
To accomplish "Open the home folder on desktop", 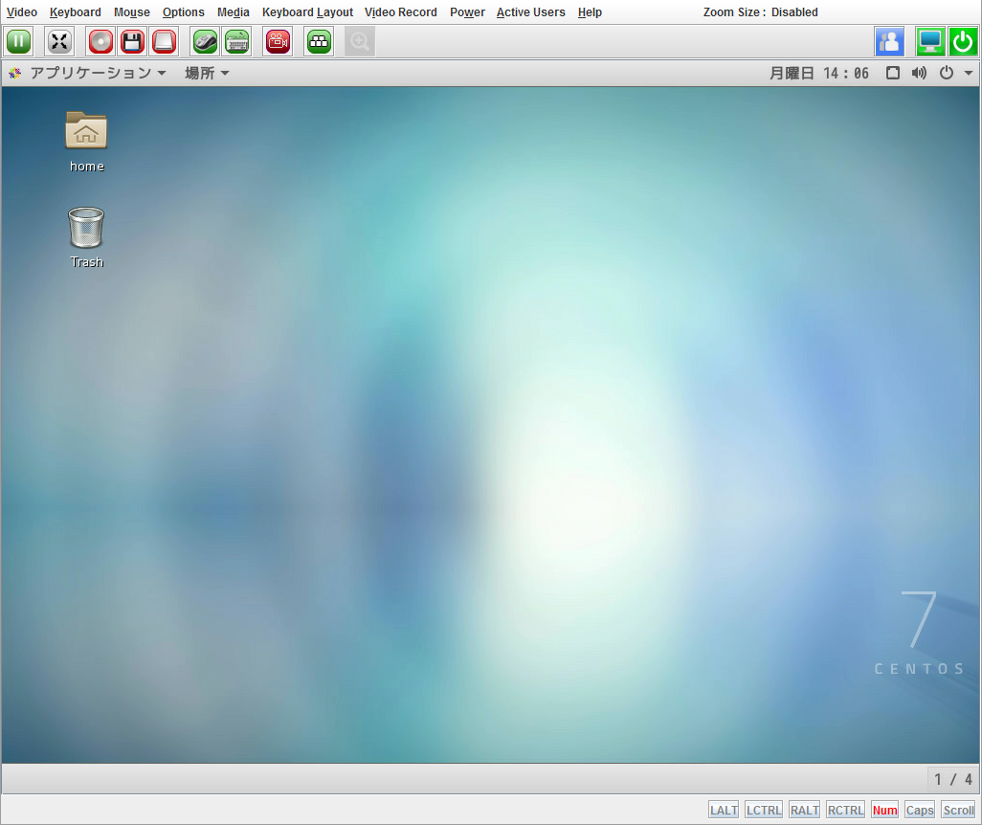I will 86,141.
